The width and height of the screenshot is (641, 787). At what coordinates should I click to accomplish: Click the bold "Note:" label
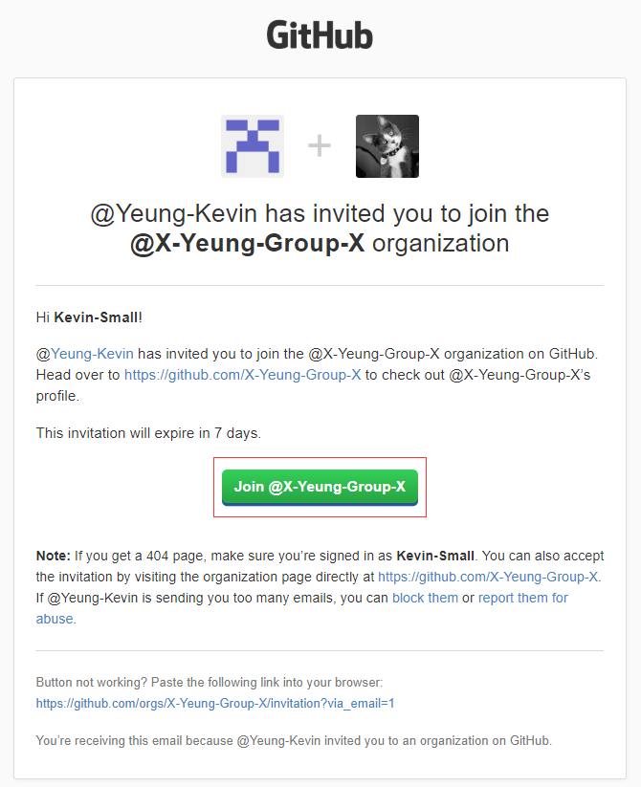pyautogui.click(x=54, y=556)
